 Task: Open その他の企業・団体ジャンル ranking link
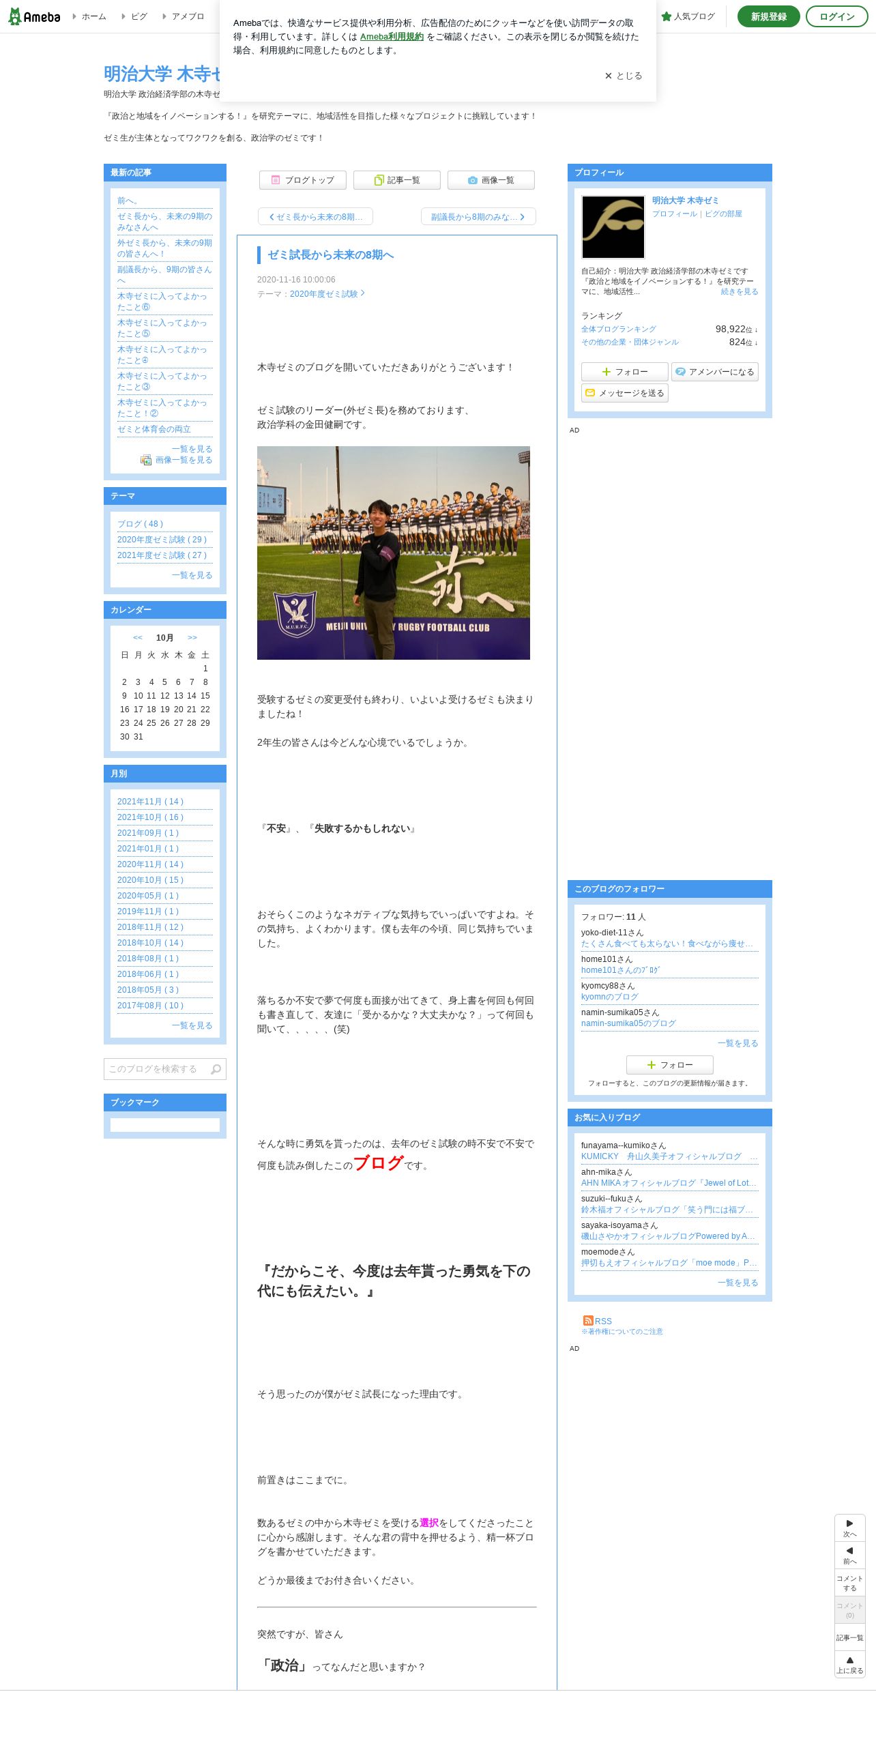[x=630, y=342]
